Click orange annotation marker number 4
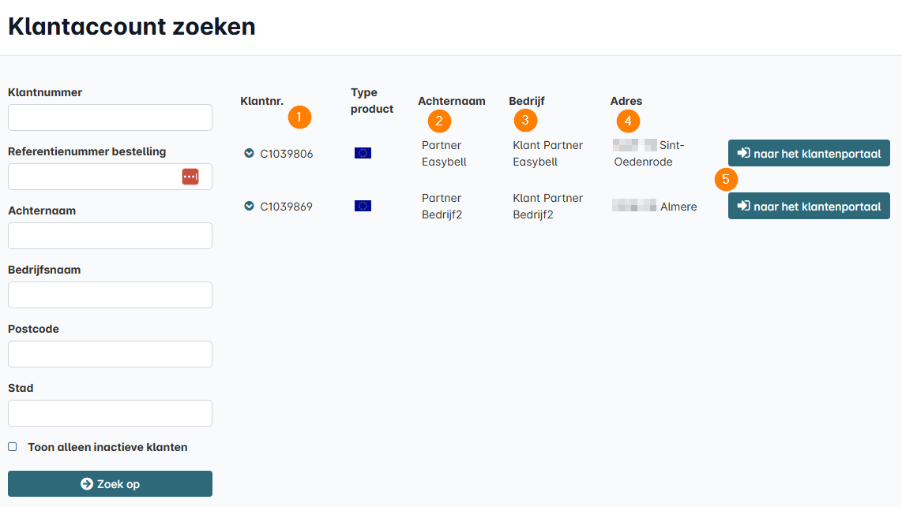Viewport: 902px width, 507px height. click(x=628, y=121)
